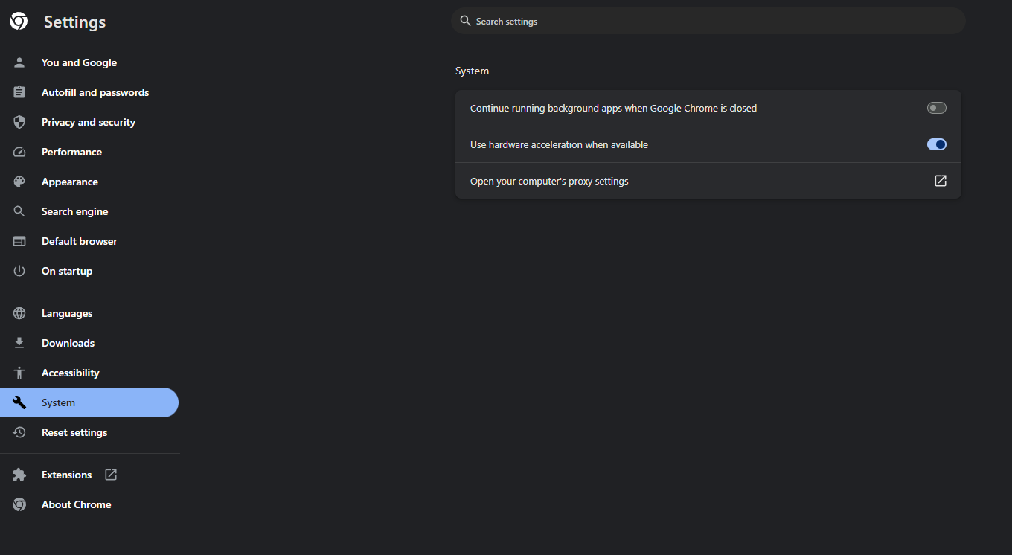Click the power icon for On startup
The width and height of the screenshot is (1012, 555).
point(19,271)
